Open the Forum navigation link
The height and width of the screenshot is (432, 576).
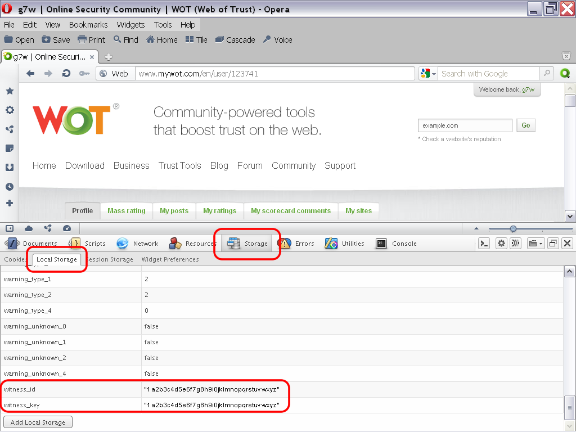coord(250,166)
